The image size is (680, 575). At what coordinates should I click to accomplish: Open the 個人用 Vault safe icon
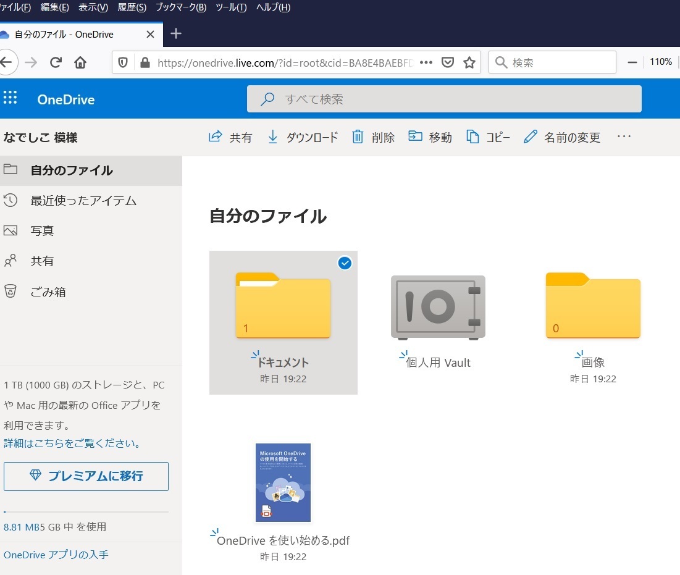[x=438, y=307]
